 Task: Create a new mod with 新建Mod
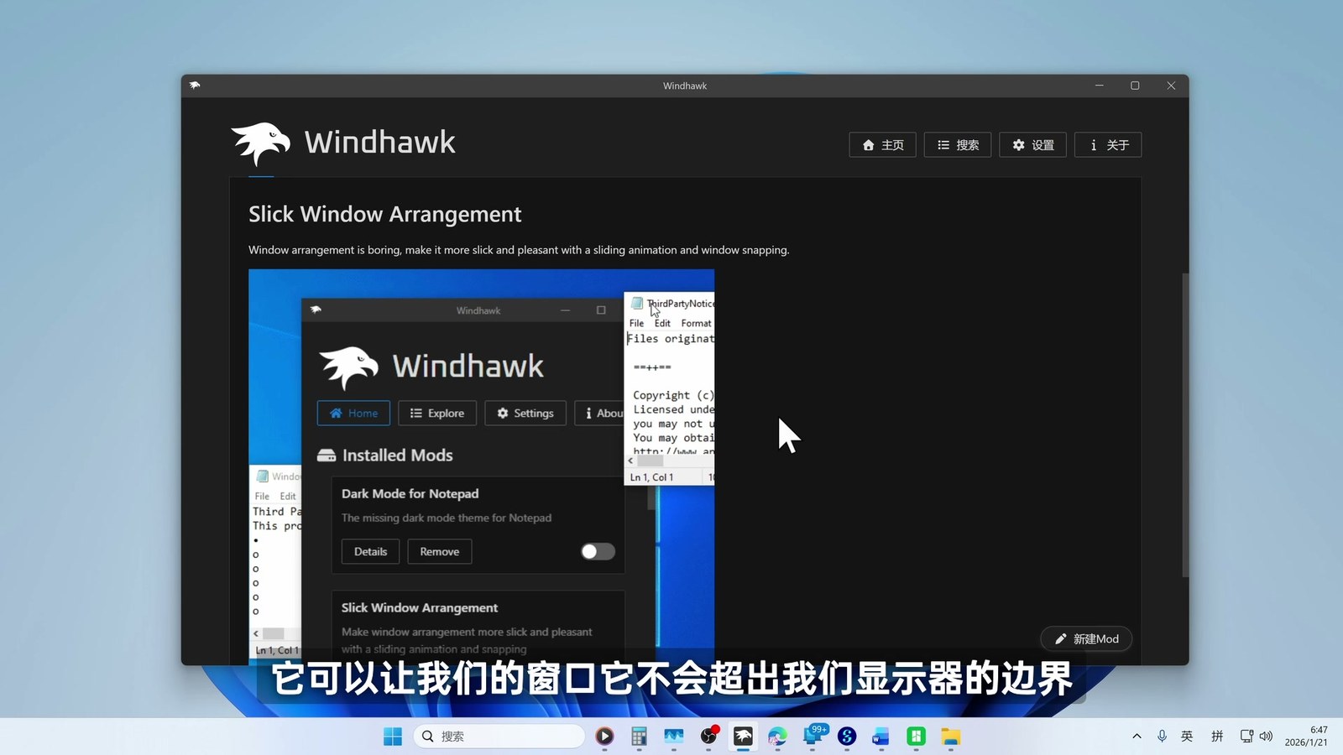pos(1086,639)
